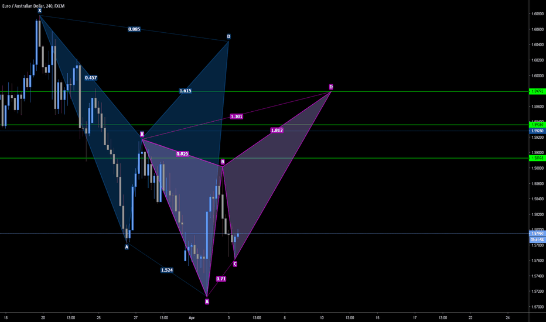
Task: Click the 1.60000 price axis tick
Action: coord(537,76)
